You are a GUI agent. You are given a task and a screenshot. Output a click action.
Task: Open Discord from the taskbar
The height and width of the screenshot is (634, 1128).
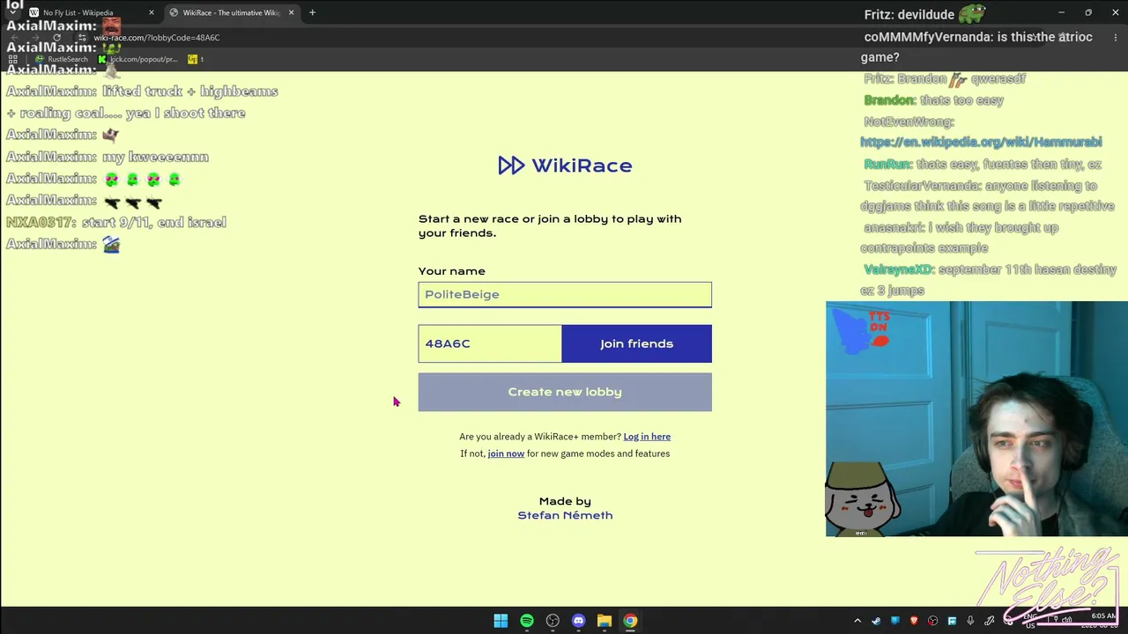[578, 621]
